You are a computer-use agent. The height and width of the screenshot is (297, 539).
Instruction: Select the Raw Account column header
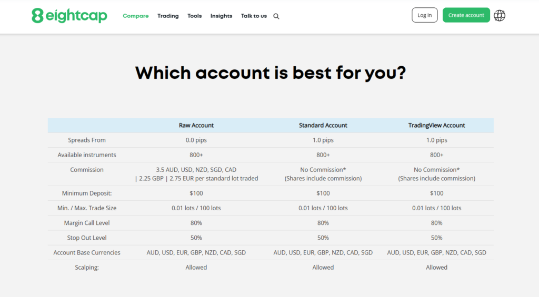(x=196, y=126)
